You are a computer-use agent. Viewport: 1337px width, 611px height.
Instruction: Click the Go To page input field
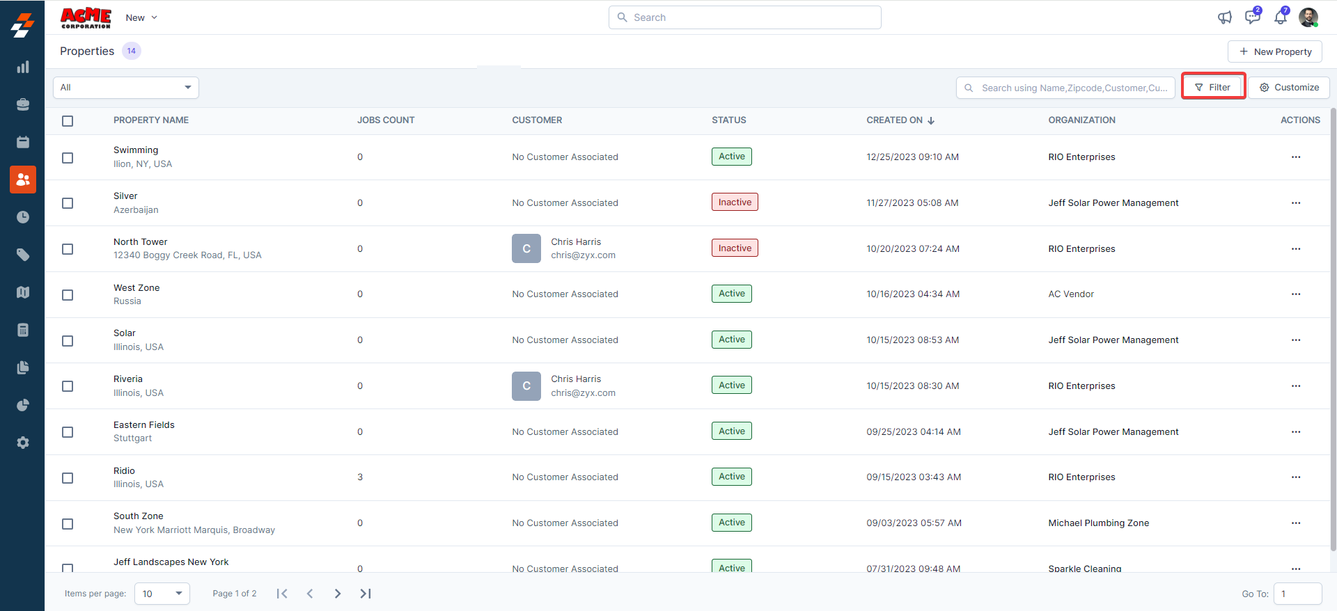(1297, 594)
